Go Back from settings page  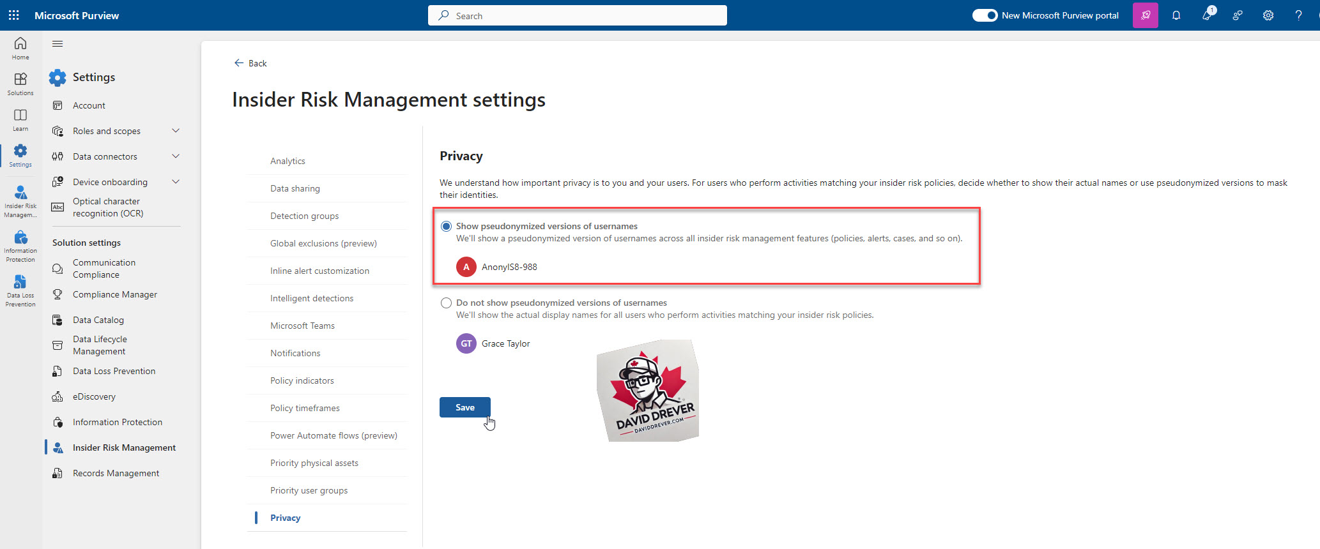click(250, 63)
